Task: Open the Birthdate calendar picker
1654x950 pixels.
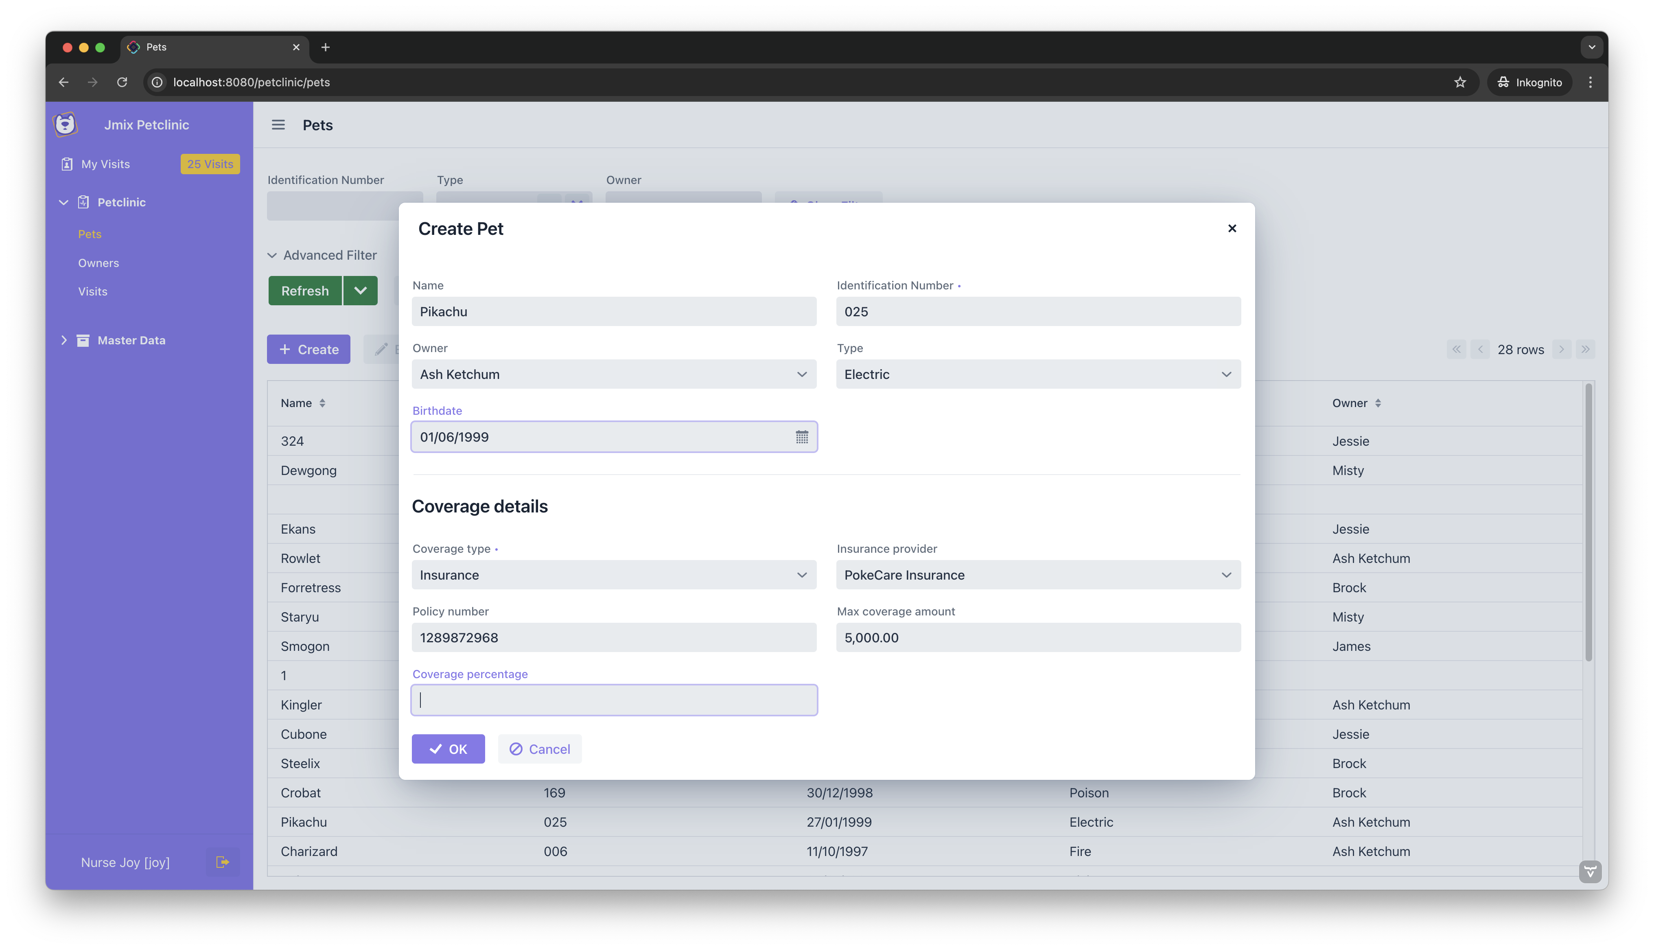Action: (802, 437)
